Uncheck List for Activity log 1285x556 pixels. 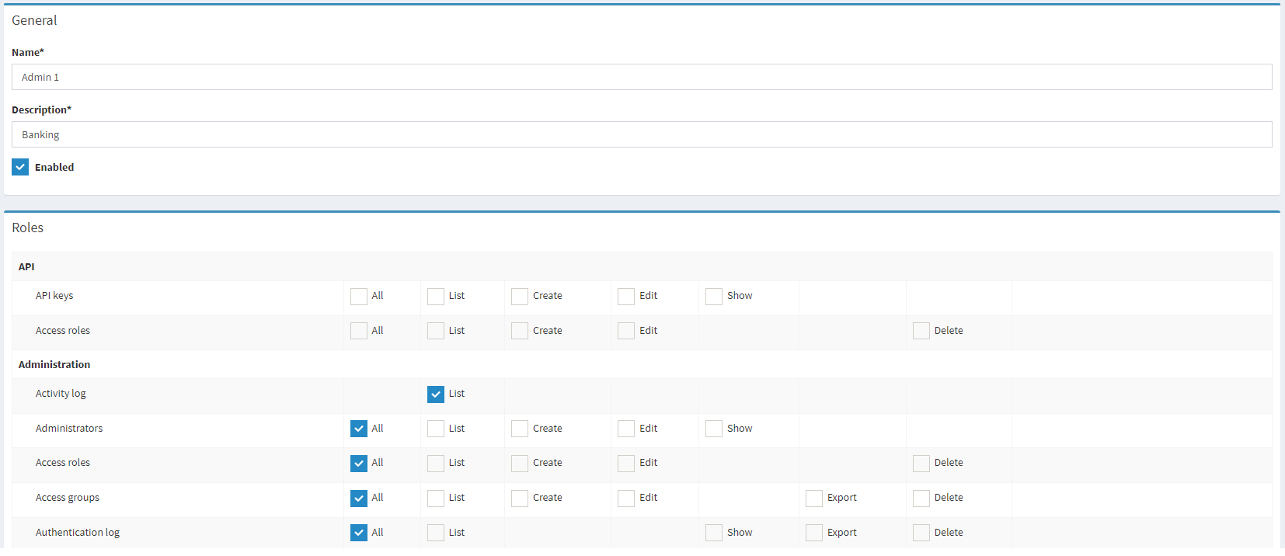(436, 394)
